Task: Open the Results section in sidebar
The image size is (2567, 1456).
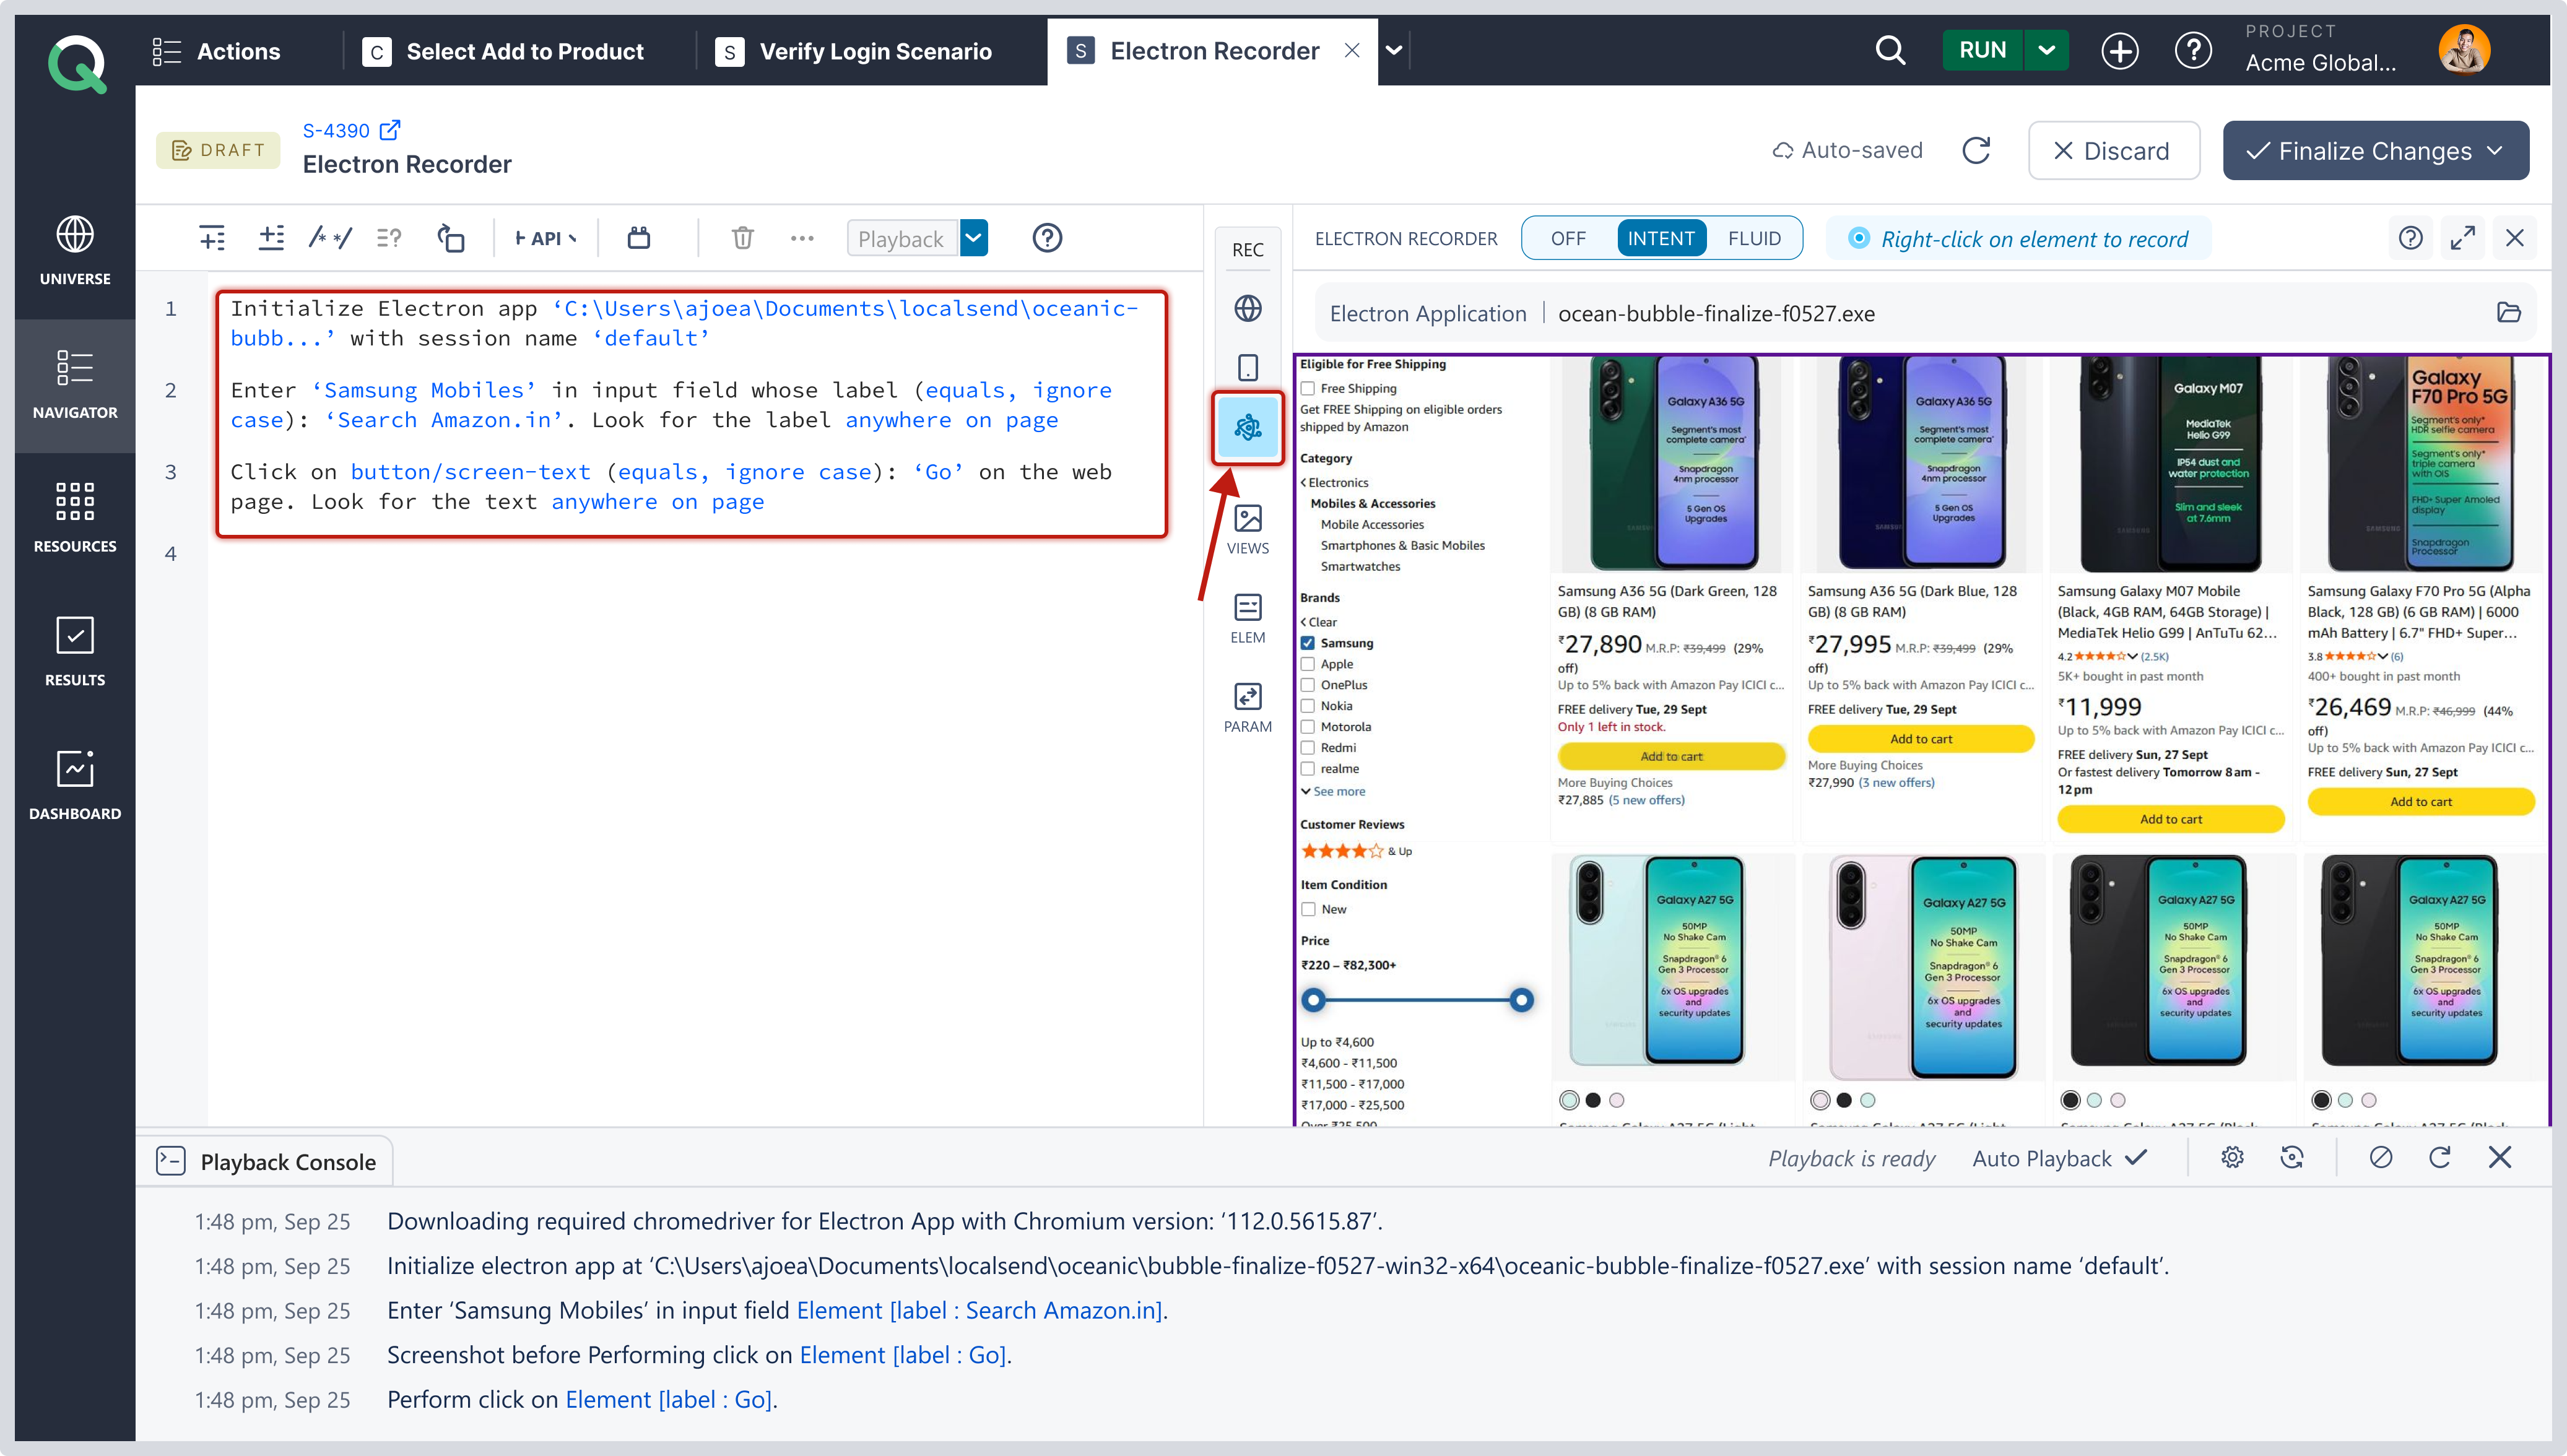Action: coord(75,652)
